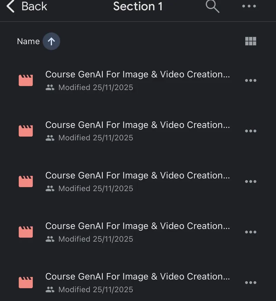Open the folder's more options menu in header
Viewport: 276px width, 301px height.
[x=249, y=6]
